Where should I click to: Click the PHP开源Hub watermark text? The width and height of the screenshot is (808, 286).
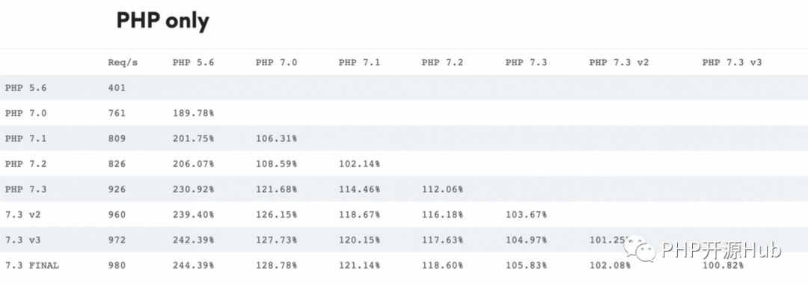coord(721,250)
